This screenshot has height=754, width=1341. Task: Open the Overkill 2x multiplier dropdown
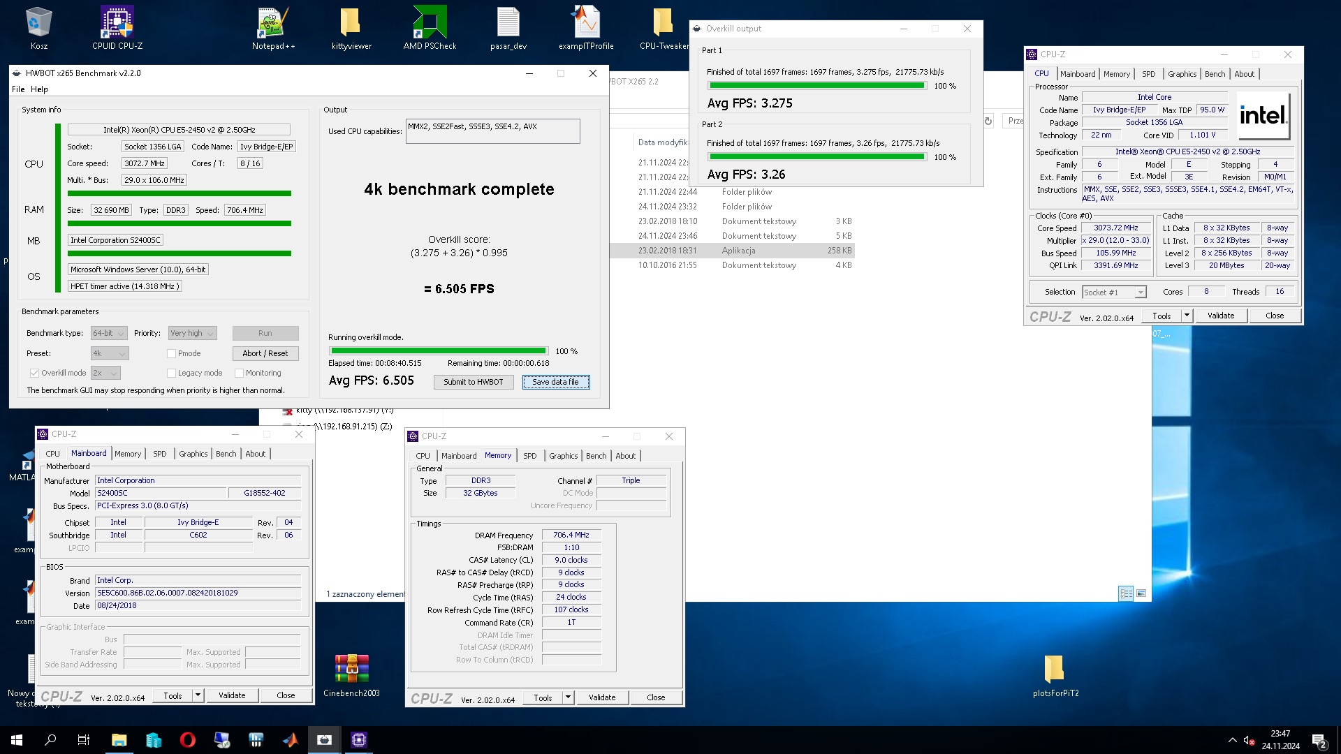[x=105, y=373]
